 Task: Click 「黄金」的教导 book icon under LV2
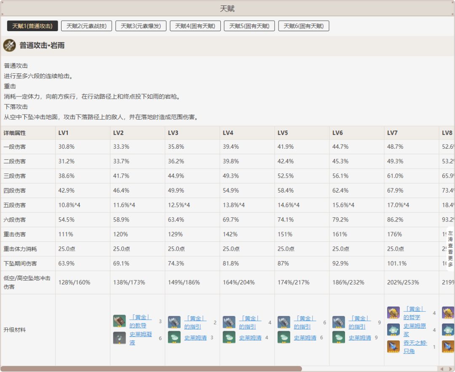(119, 321)
